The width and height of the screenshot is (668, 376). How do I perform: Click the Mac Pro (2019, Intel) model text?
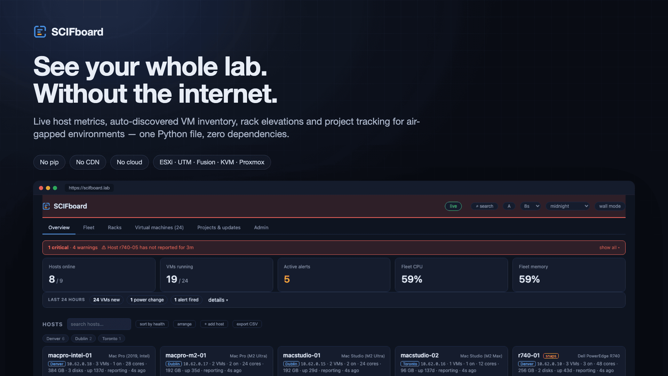[129, 356]
